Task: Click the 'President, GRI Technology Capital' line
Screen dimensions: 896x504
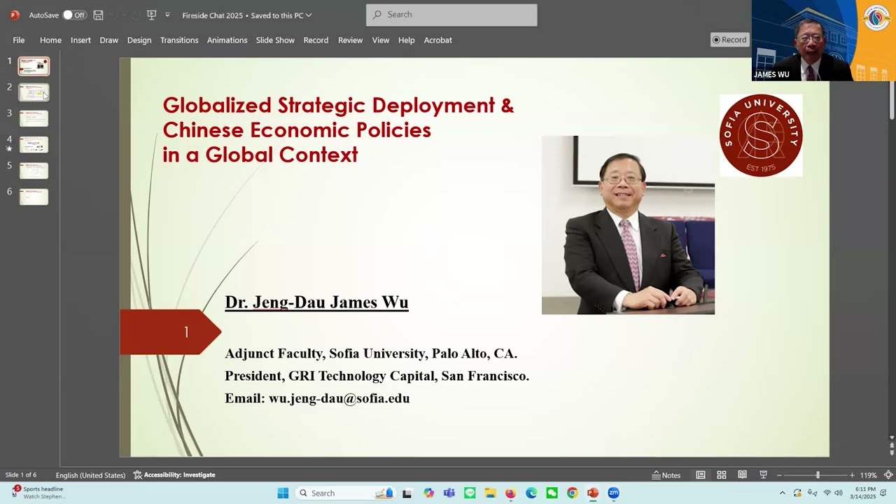Action: point(377,376)
